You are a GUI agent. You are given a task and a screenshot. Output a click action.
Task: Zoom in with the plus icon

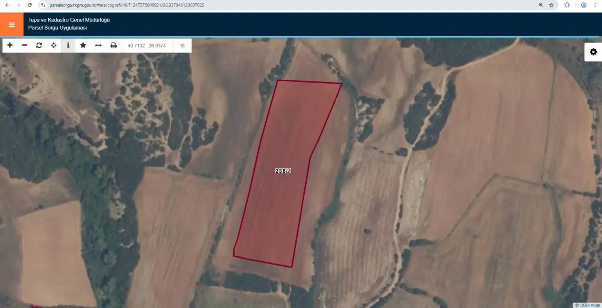(x=10, y=46)
